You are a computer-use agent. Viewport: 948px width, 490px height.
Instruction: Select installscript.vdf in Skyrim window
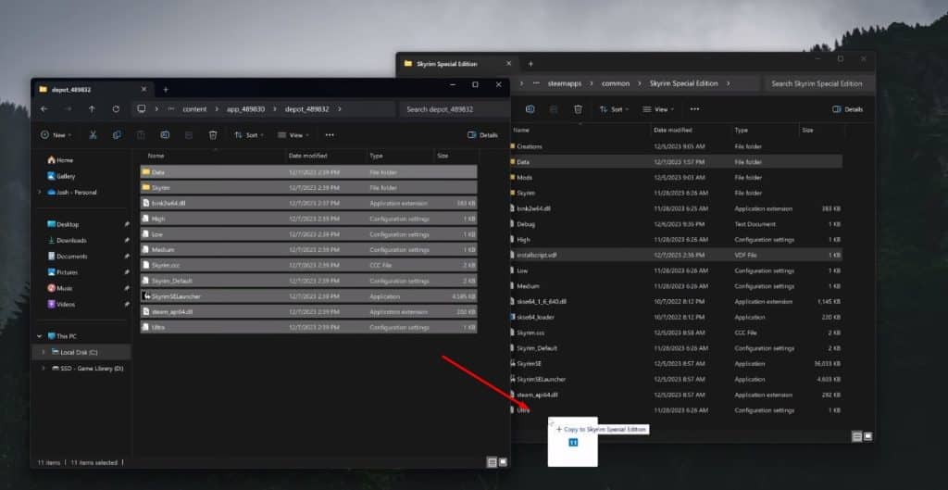point(676,256)
